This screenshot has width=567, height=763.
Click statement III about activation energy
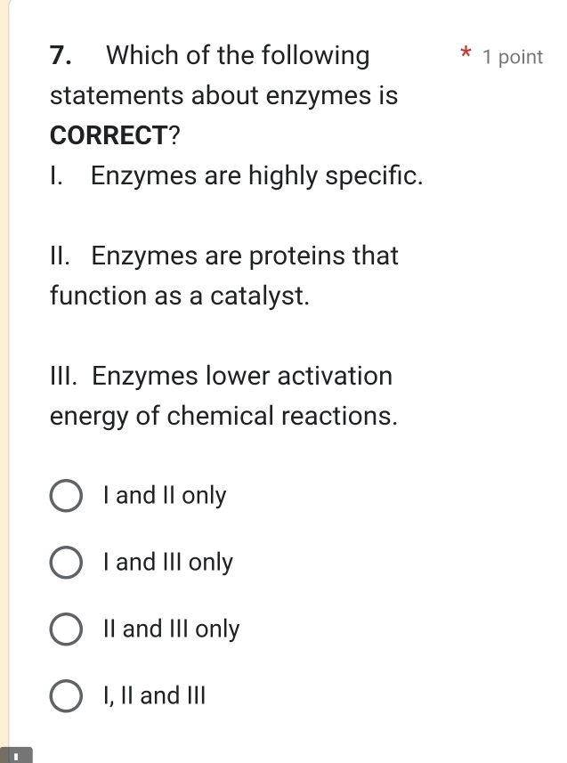click(220, 395)
